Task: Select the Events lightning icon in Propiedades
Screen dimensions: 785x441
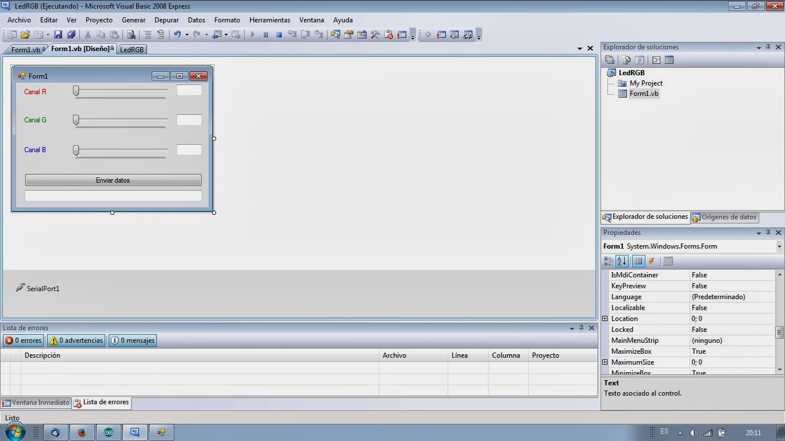Action: pos(652,261)
